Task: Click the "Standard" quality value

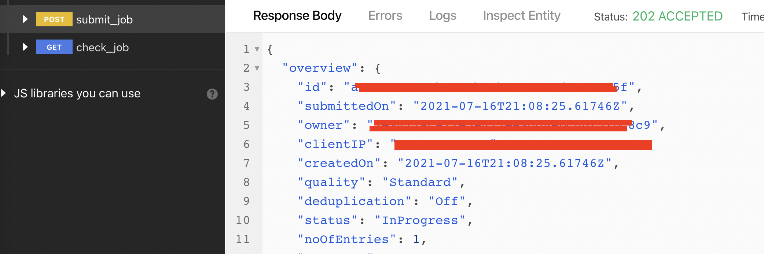Action: pos(420,182)
